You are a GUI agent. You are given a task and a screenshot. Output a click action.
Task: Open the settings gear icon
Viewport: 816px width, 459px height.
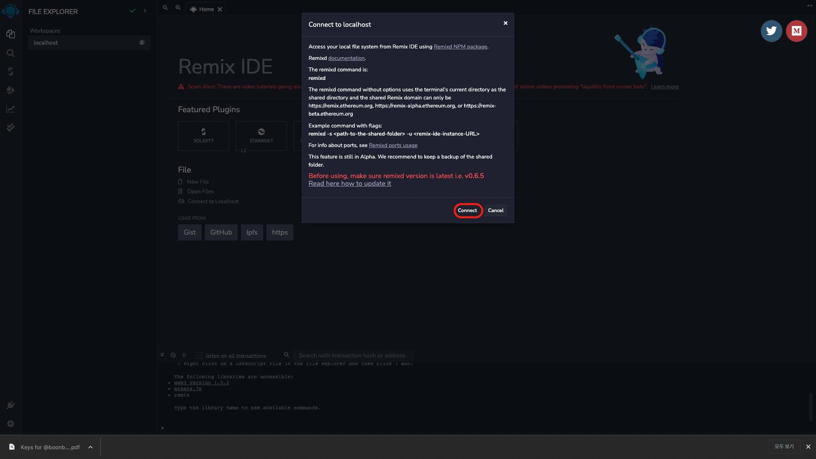point(11,424)
